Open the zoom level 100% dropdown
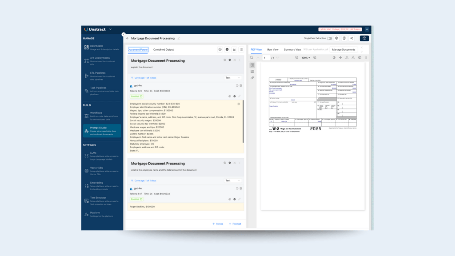This screenshot has width=455, height=256. point(306,58)
